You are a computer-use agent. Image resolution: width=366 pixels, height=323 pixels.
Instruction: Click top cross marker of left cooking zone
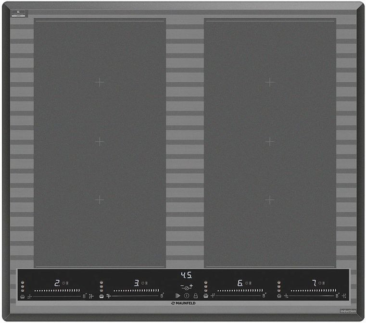click(x=99, y=82)
